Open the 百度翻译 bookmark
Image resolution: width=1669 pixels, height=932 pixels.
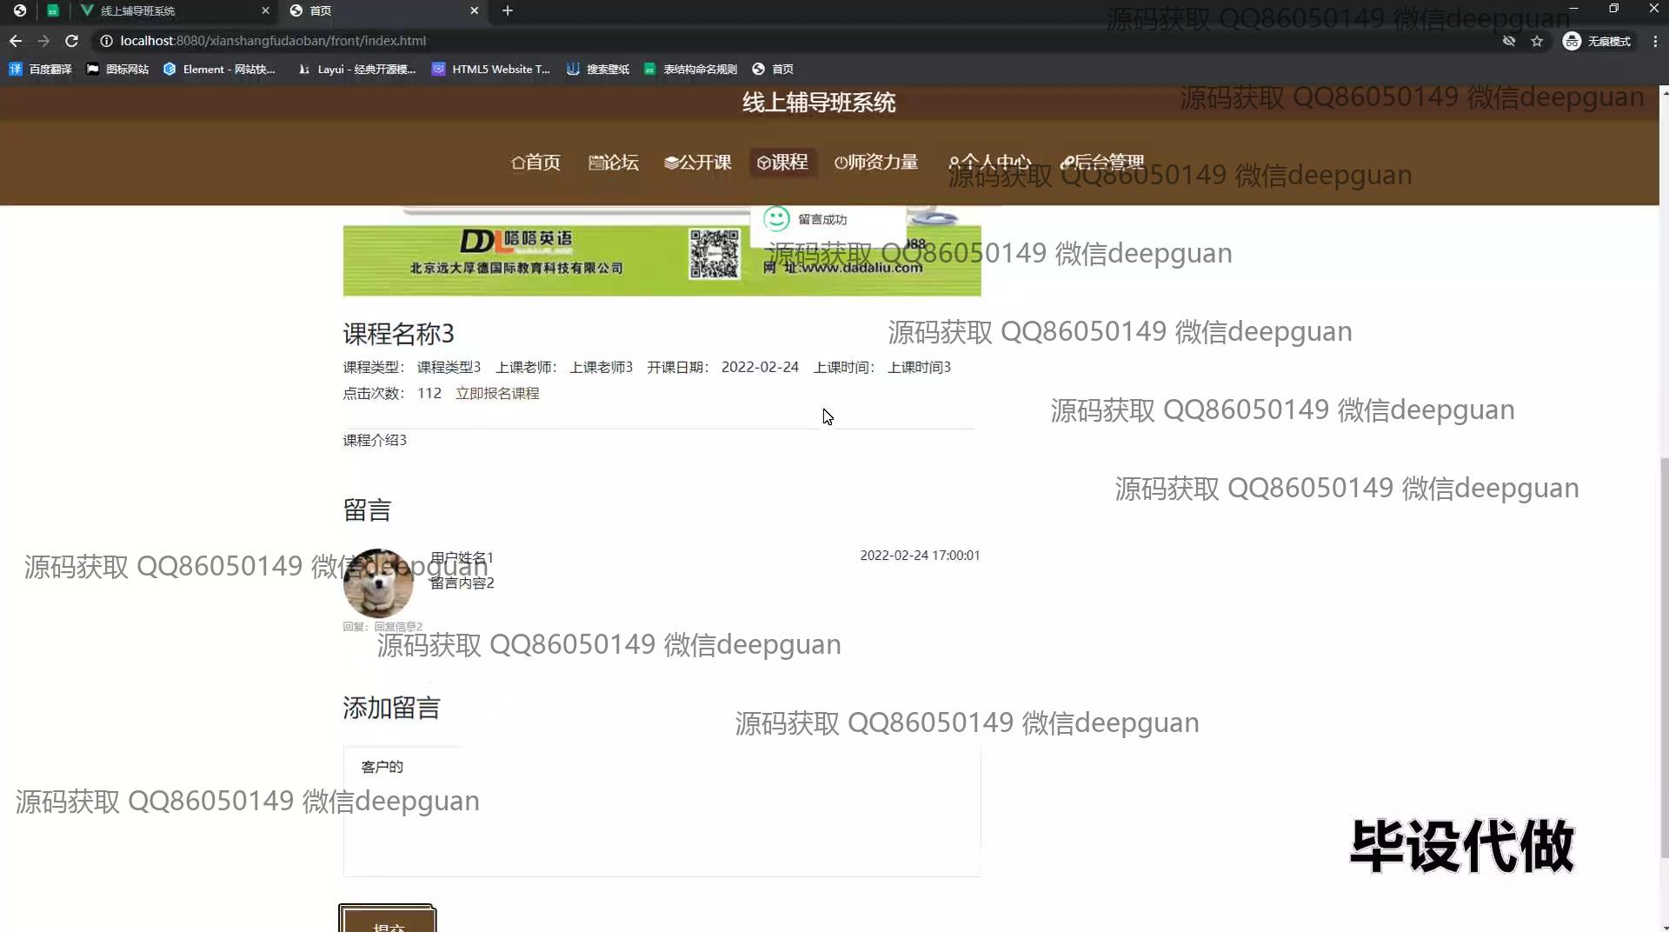tap(41, 69)
